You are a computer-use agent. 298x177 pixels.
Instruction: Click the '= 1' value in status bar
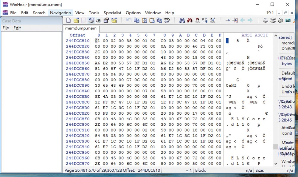[x=189, y=170]
